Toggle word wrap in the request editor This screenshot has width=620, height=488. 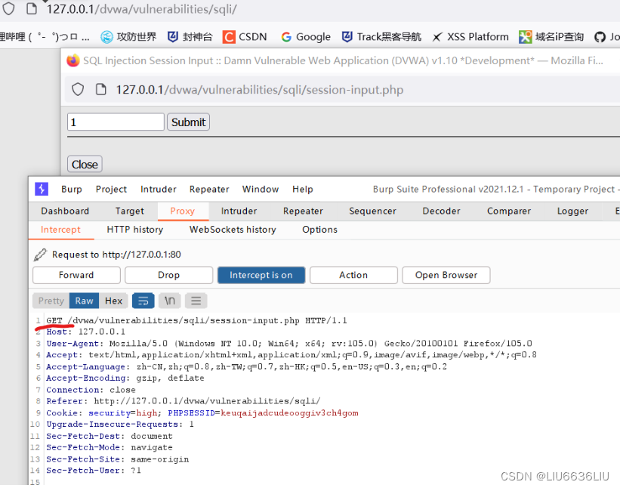click(143, 301)
